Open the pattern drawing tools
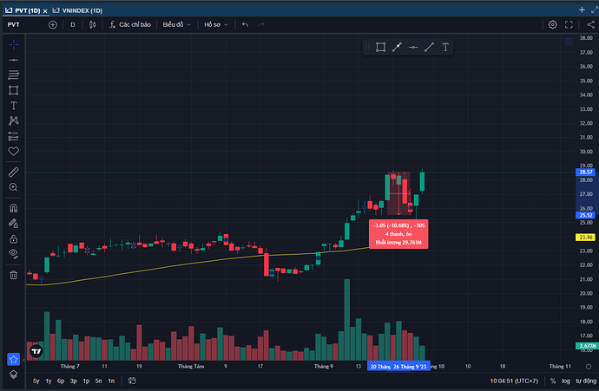599x391 pixels. [13, 121]
